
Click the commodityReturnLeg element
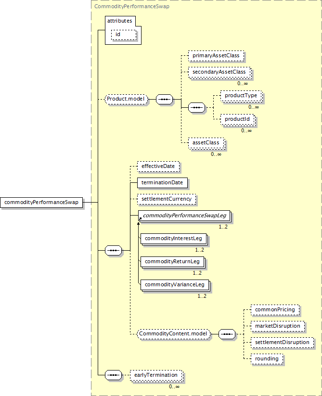point(173,262)
